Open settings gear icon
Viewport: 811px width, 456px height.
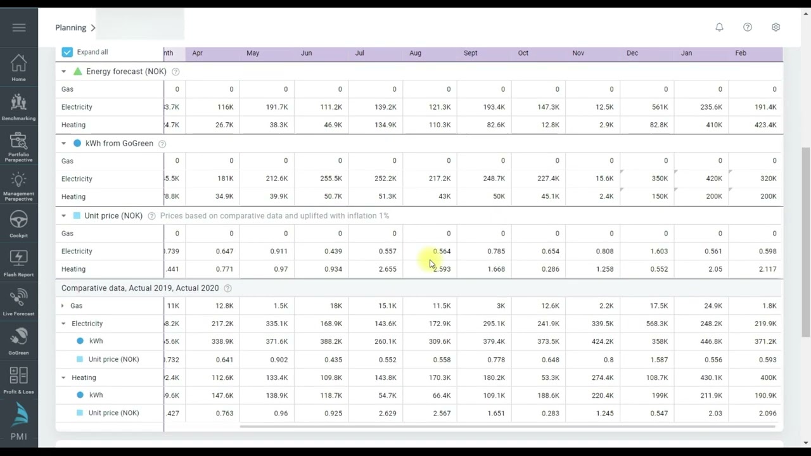pyautogui.click(x=776, y=27)
